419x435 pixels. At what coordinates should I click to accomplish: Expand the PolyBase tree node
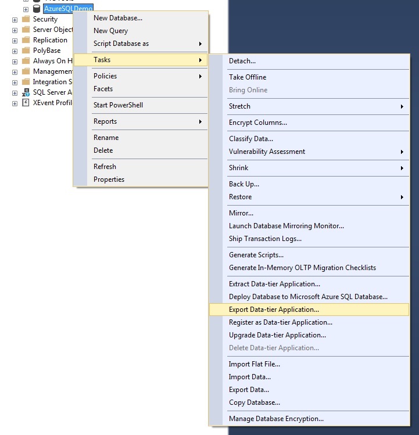(x=15, y=51)
